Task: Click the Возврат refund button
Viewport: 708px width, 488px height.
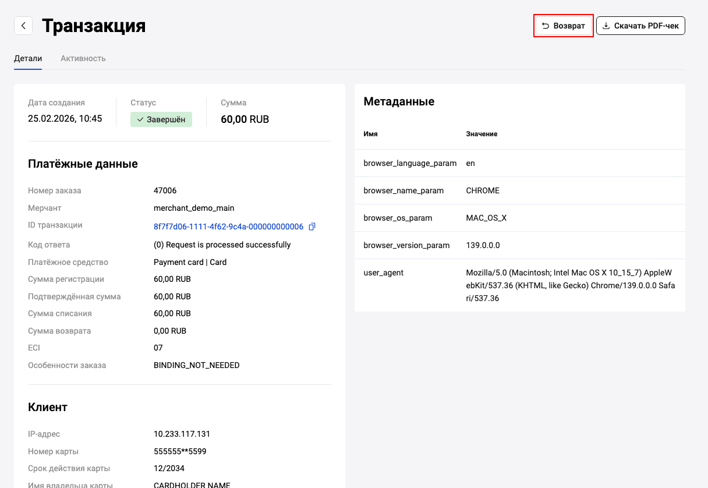Action: (564, 26)
